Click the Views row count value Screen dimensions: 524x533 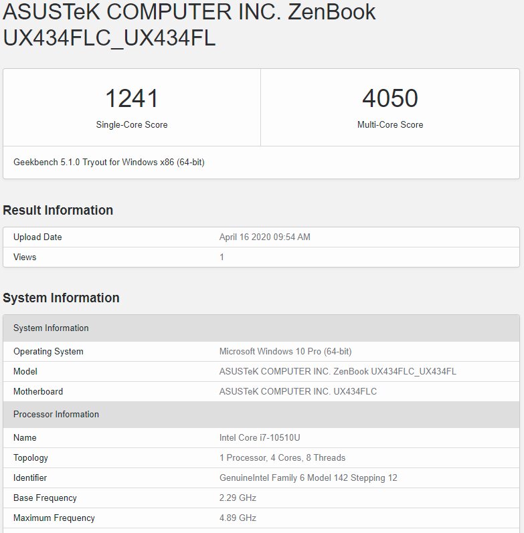coord(222,257)
